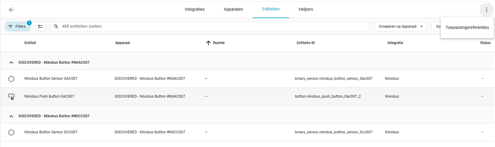Click the entity search input field
Screen dimensions: 495x147
(x=209, y=26)
